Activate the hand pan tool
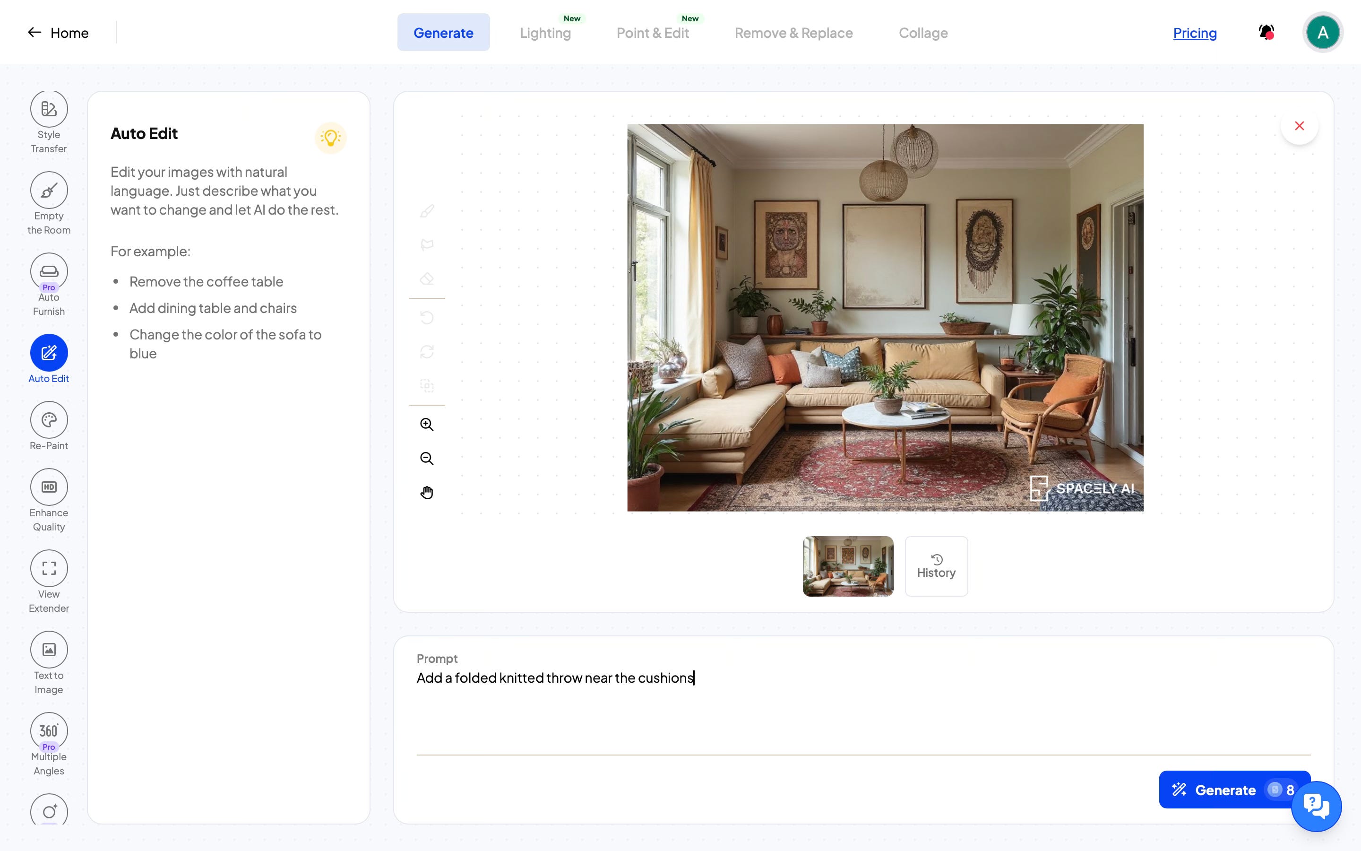Viewport: 1361px width, 851px height. 427,493
